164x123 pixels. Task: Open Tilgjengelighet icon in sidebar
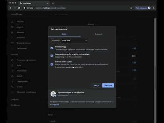click(x=12, y=81)
